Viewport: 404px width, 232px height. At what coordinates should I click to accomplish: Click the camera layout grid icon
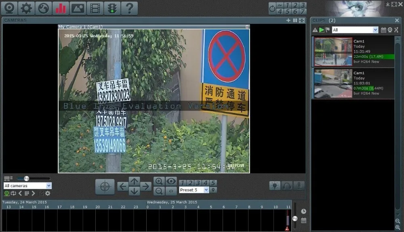point(8,178)
